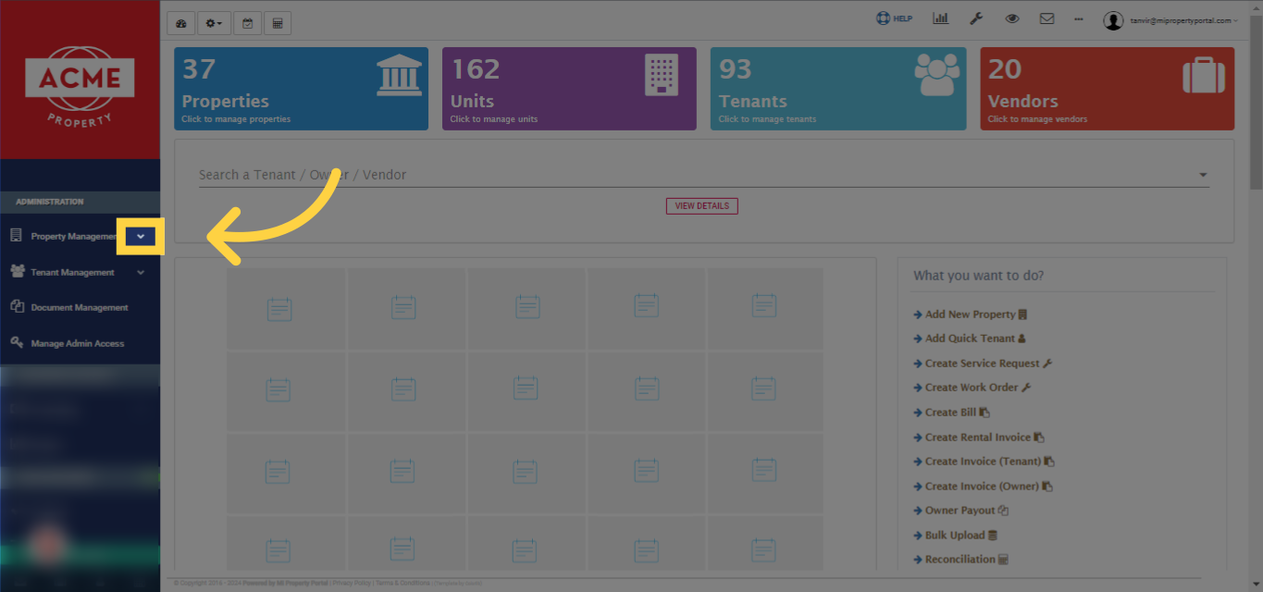Open the calculator toolbar icon
Screen dimensions: 1263x592
coord(278,22)
